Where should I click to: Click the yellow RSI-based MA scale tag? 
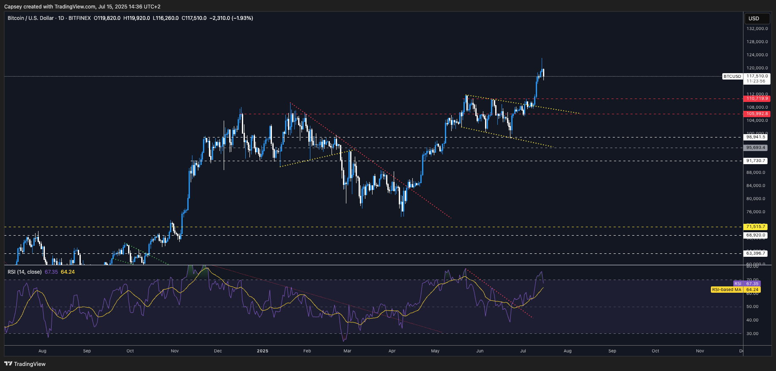coord(735,290)
